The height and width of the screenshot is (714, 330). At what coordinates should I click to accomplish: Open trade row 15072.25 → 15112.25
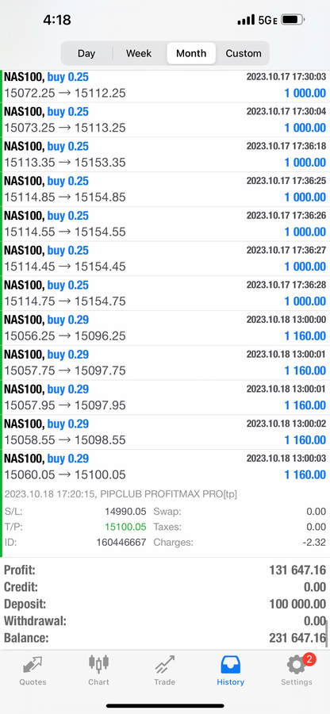(166, 85)
